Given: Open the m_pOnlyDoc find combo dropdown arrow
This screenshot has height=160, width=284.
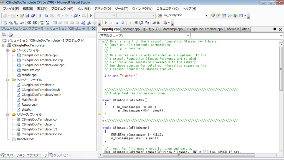Looking at the screenshot, I should pyautogui.click(x=206, y=16).
